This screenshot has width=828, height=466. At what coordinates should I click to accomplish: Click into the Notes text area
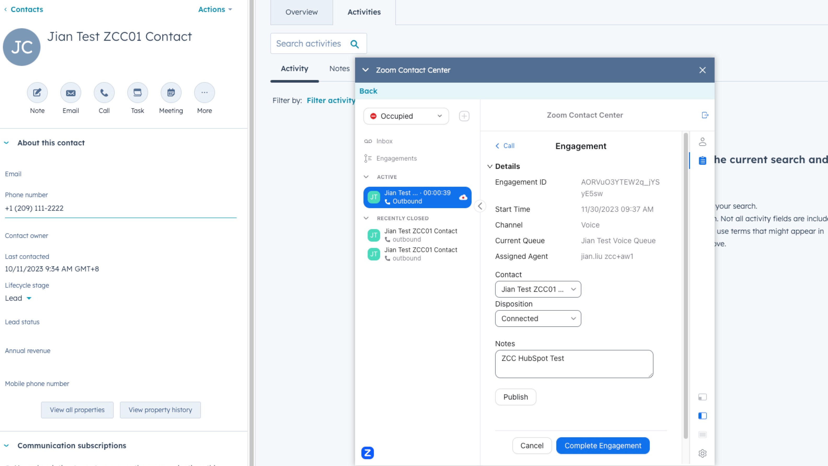(574, 364)
